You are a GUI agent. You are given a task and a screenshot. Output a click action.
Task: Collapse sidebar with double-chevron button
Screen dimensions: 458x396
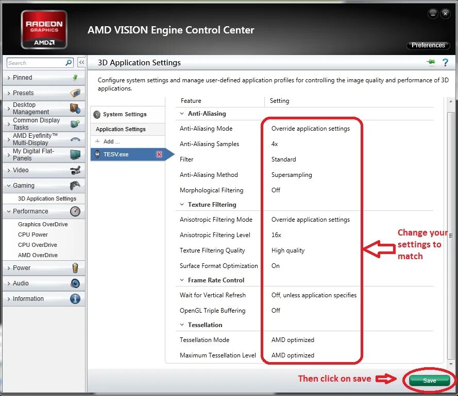point(81,62)
